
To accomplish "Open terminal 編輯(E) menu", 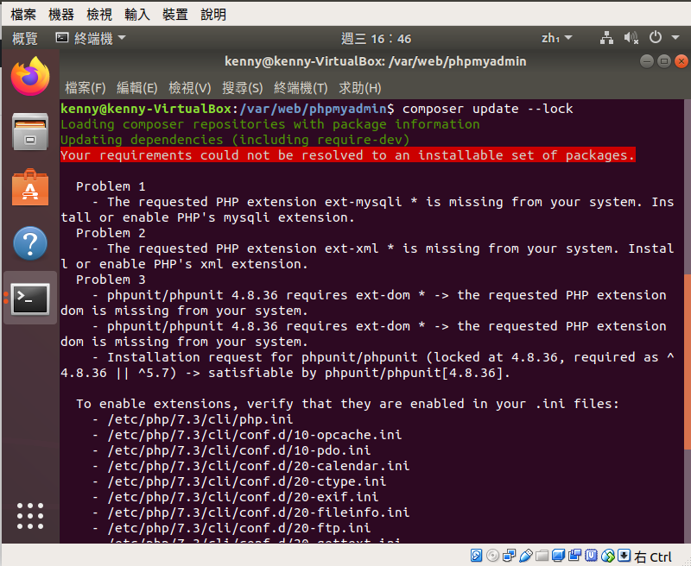I will pos(137,88).
